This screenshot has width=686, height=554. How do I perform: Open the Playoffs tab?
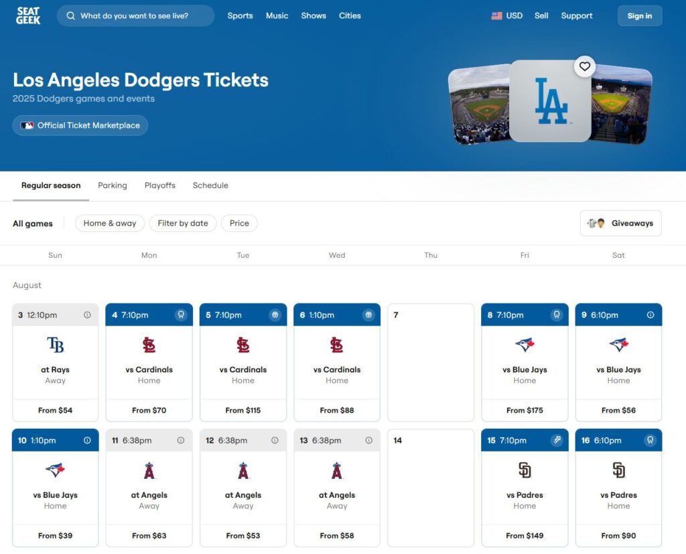pos(160,186)
